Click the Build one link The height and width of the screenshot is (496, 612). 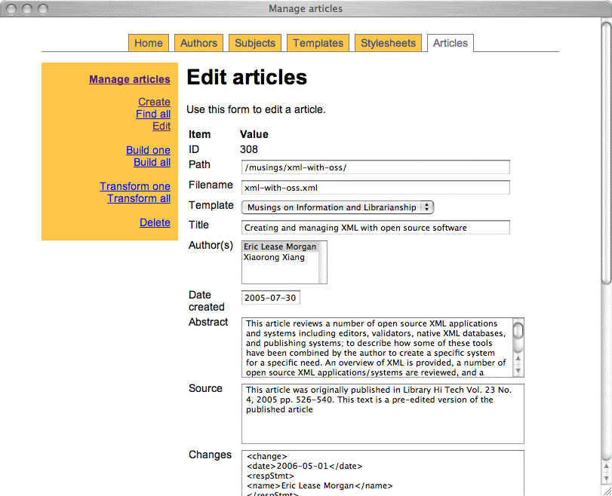point(148,150)
